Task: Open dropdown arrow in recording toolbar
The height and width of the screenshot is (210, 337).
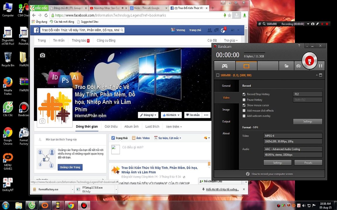Action: [308, 24]
